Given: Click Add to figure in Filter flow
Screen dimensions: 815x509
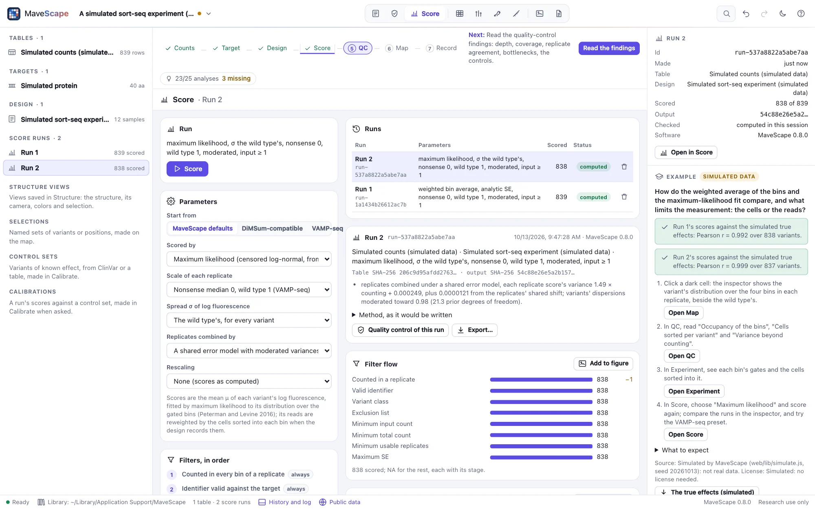Looking at the screenshot, I should coord(603,363).
